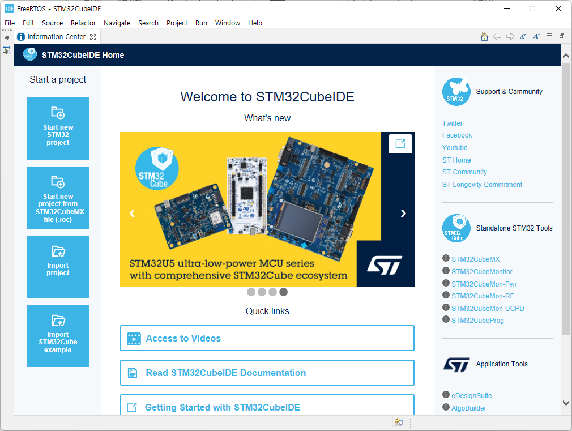Open the C/C++ perspective sidebar icon

[7, 50]
